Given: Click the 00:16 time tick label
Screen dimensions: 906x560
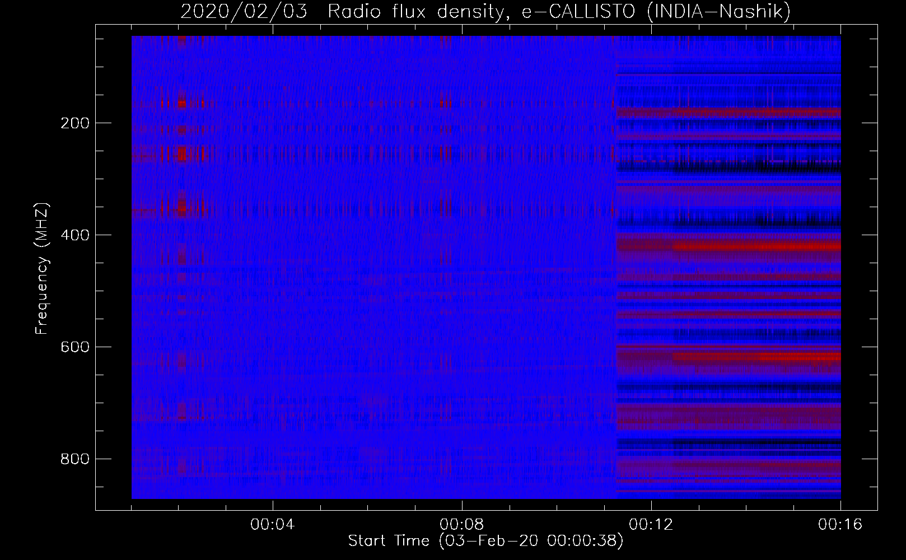Looking at the screenshot, I should (840, 525).
